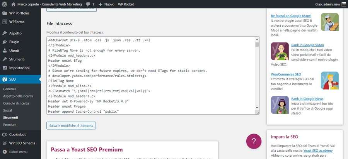Screen dimensions: 348x159
Task: Click the WP Portfolio sidebar icon
Action: coord(5,13)
